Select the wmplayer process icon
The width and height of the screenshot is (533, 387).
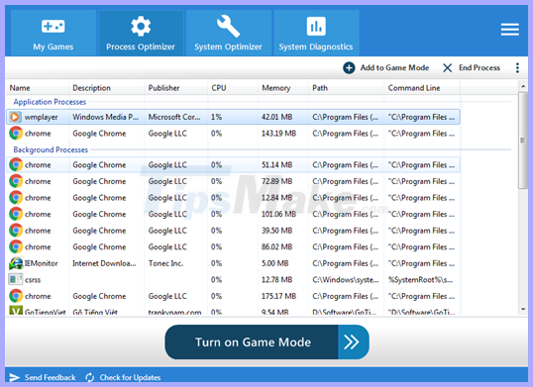point(15,117)
